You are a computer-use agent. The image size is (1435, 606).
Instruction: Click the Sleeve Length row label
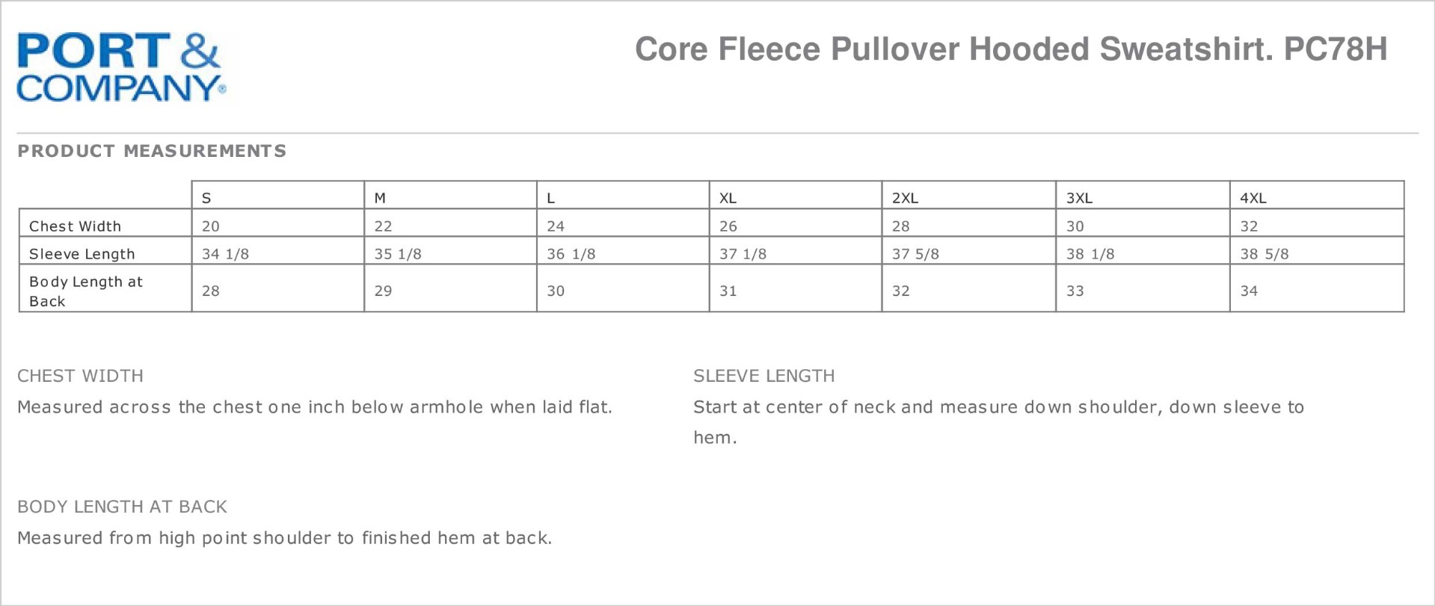point(82,254)
